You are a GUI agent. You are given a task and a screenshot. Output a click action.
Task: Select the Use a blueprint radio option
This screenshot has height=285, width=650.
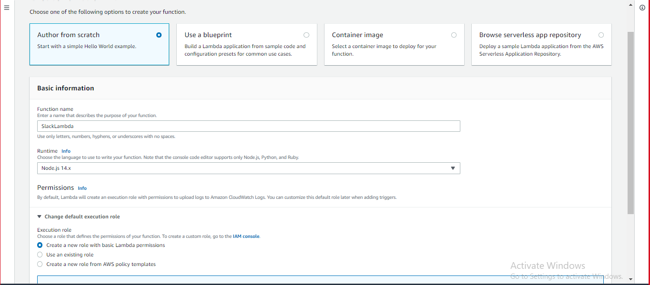click(306, 35)
